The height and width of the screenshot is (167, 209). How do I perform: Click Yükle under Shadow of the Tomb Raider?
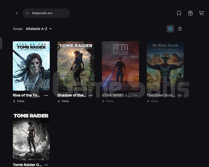coord(63,101)
